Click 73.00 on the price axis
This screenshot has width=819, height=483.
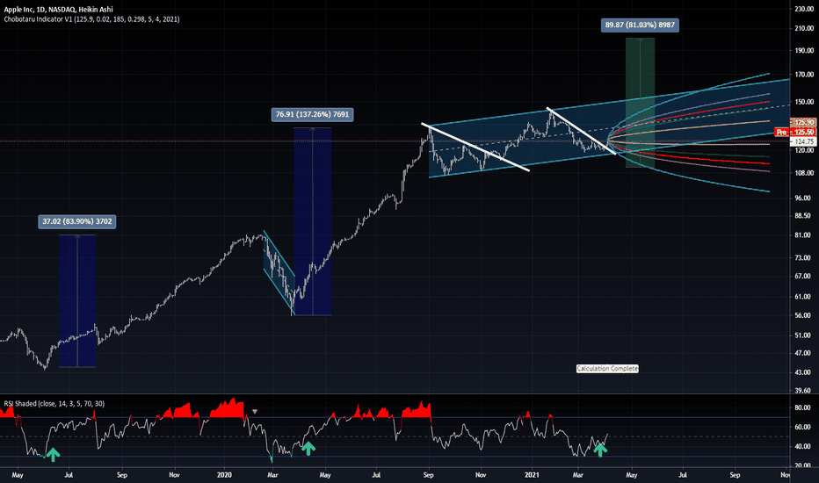point(802,258)
